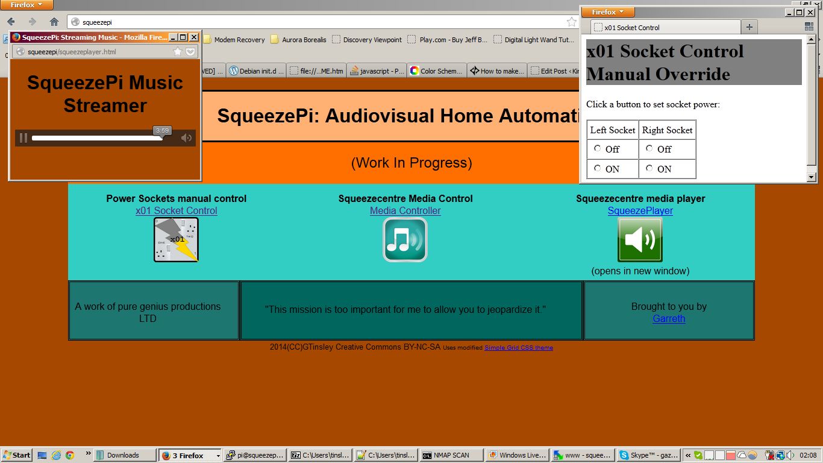Click the teal Media Controller music note icon
Screen dimensions: 823x463
pos(405,240)
